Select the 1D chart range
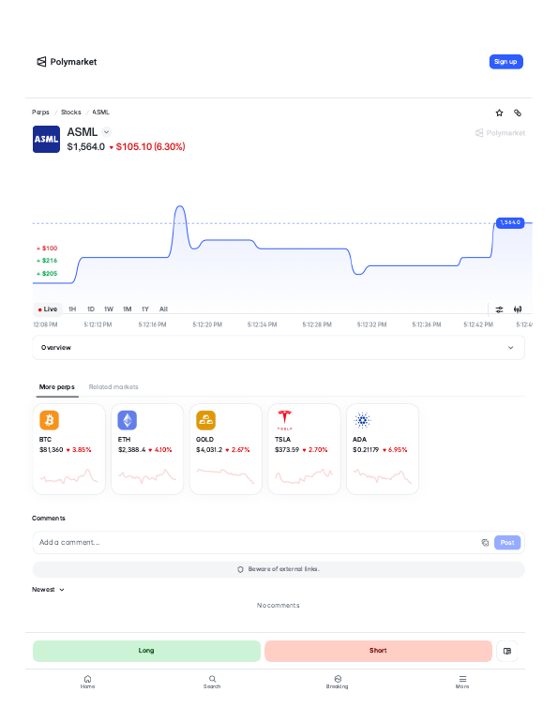This screenshot has width=558, height=722. (91, 309)
